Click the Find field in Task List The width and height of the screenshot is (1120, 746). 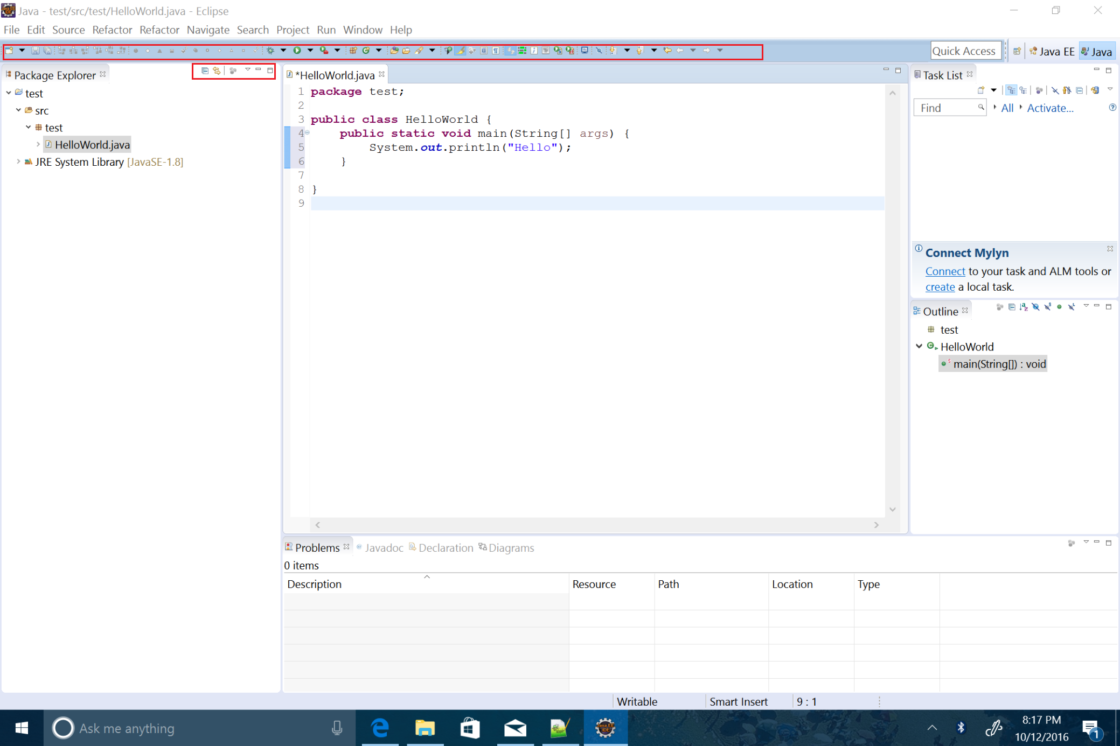[x=946, y=108]
